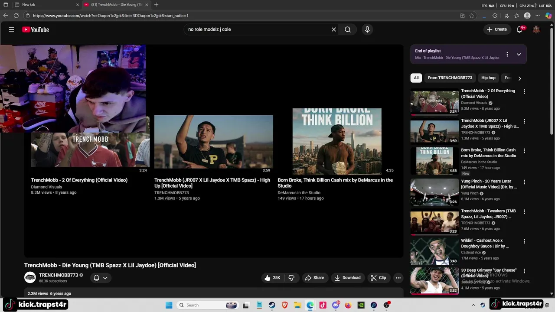Open the Copilot icon in browser
The image size is (555, 312).
coord(548,16)
